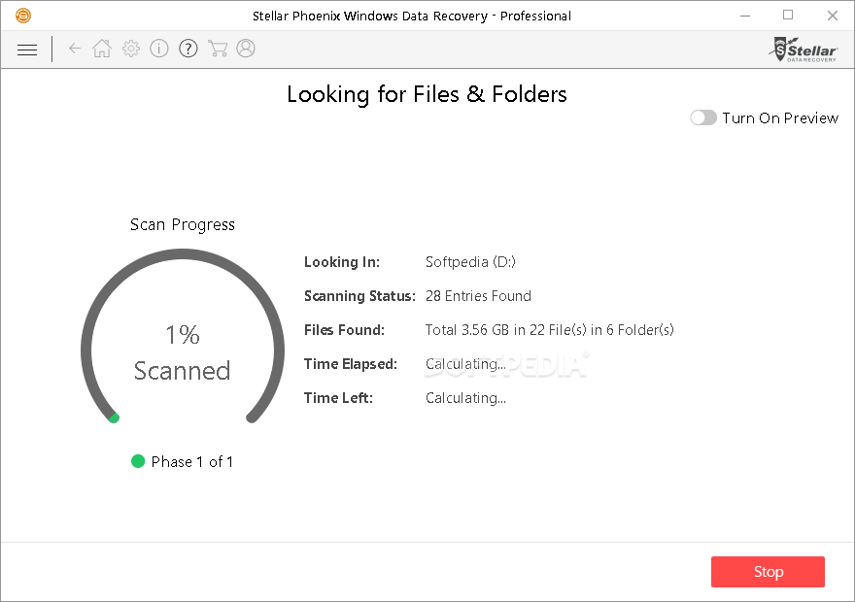Screen dimensions: 855x602
Task: Click the green Phase 1 of 1 indicator
Action: tap(138, 461)
